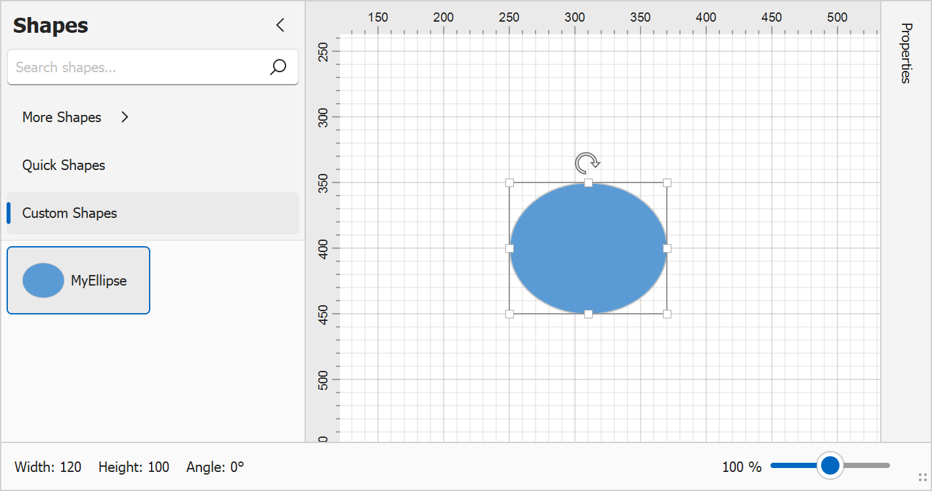Expand the More Shapes arrow

coord(125,117)
